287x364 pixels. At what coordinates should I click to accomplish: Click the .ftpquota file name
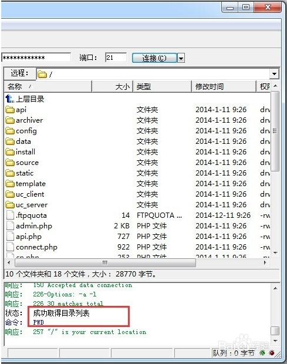point(31,215)
